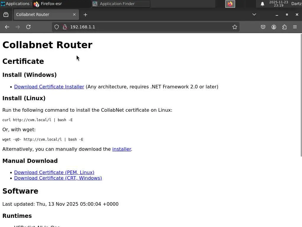Switch to Application Finder taskbar item
302x227 pixels.
(x=121, y=4)
